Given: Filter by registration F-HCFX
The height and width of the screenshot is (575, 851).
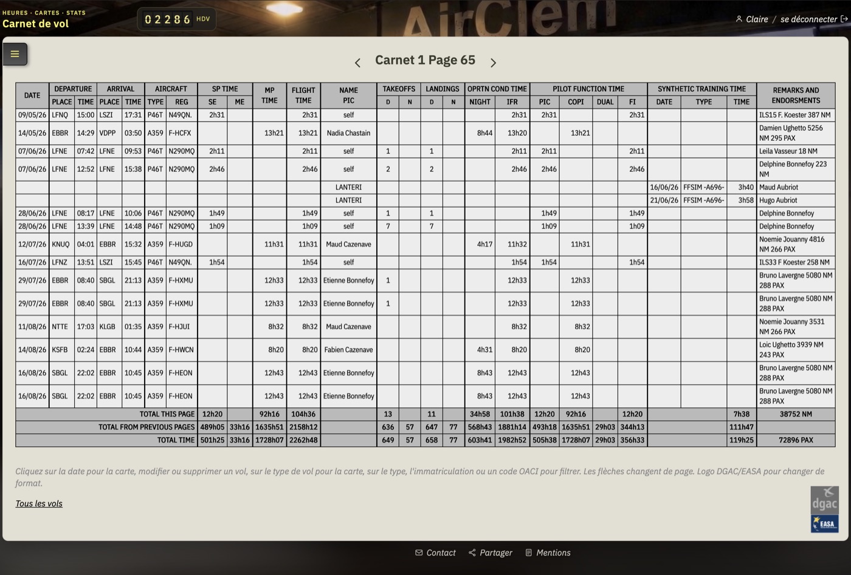Looking at the screenshot, I should (x=180, y=133).
